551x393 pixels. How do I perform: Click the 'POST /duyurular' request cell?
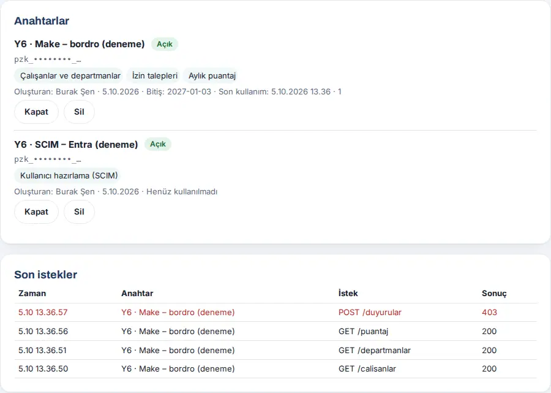[x=370, y=313]
